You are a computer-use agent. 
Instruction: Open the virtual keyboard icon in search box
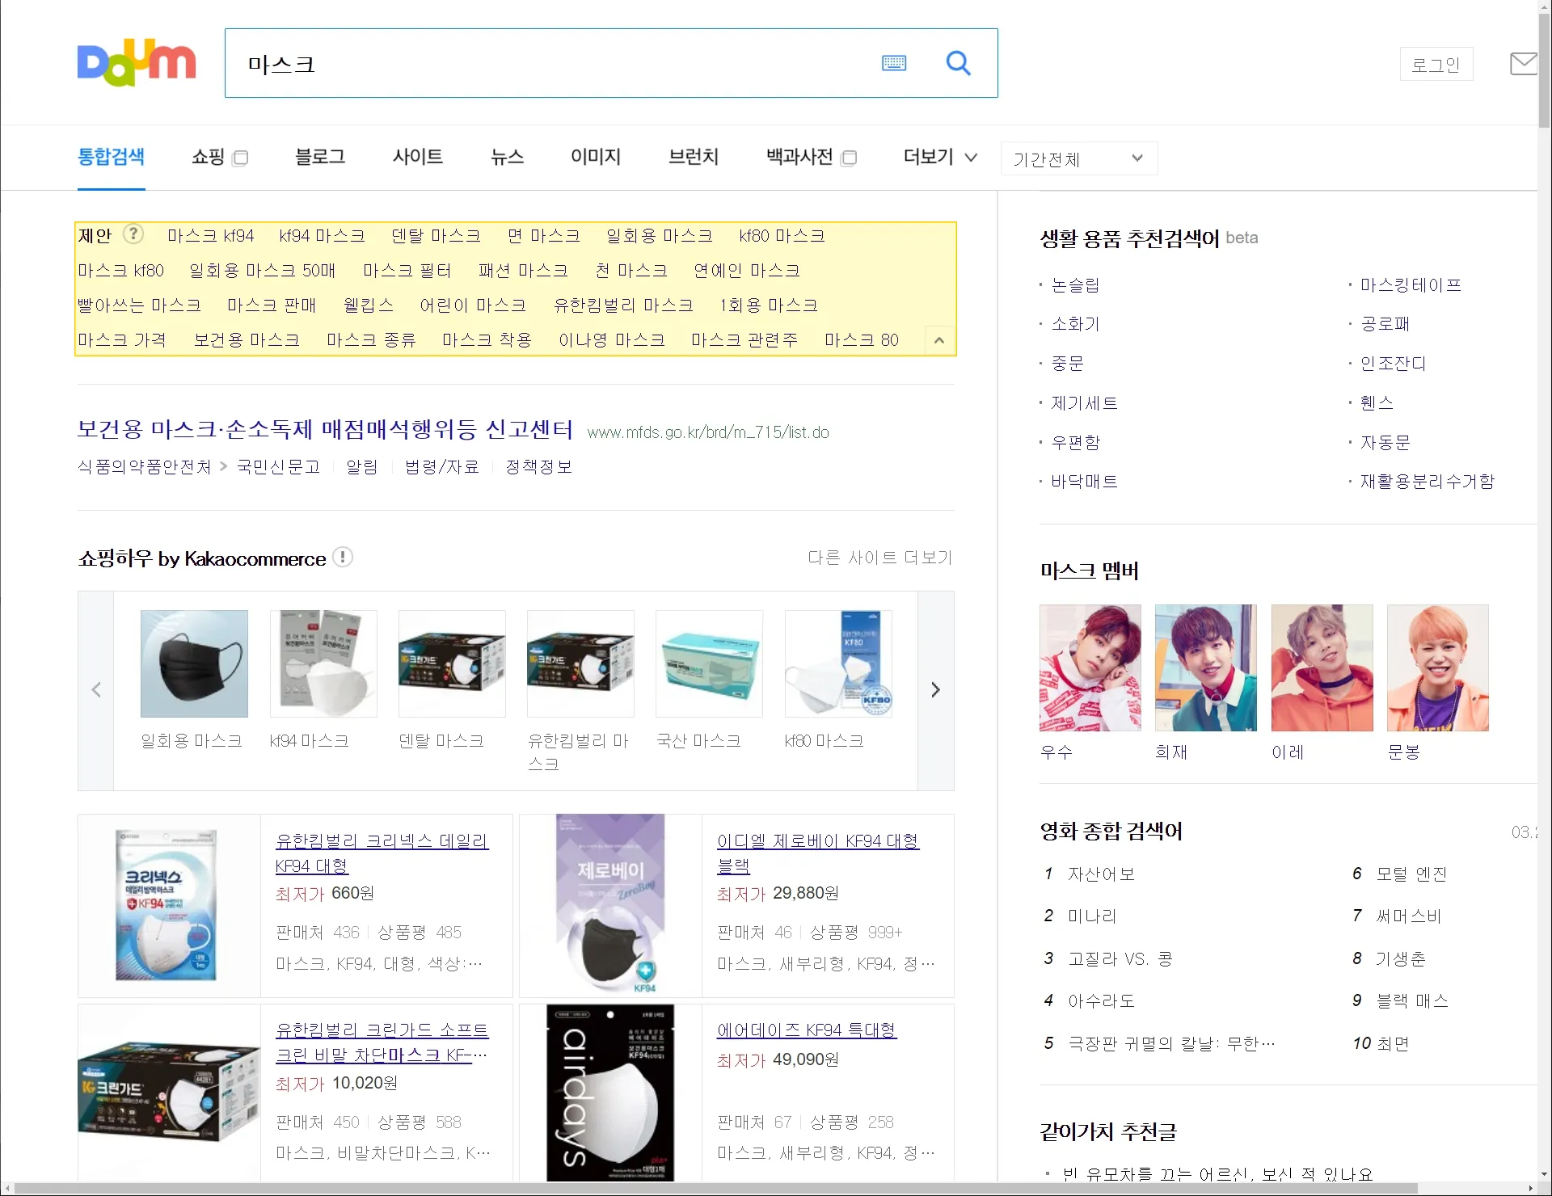pos(893,63)
